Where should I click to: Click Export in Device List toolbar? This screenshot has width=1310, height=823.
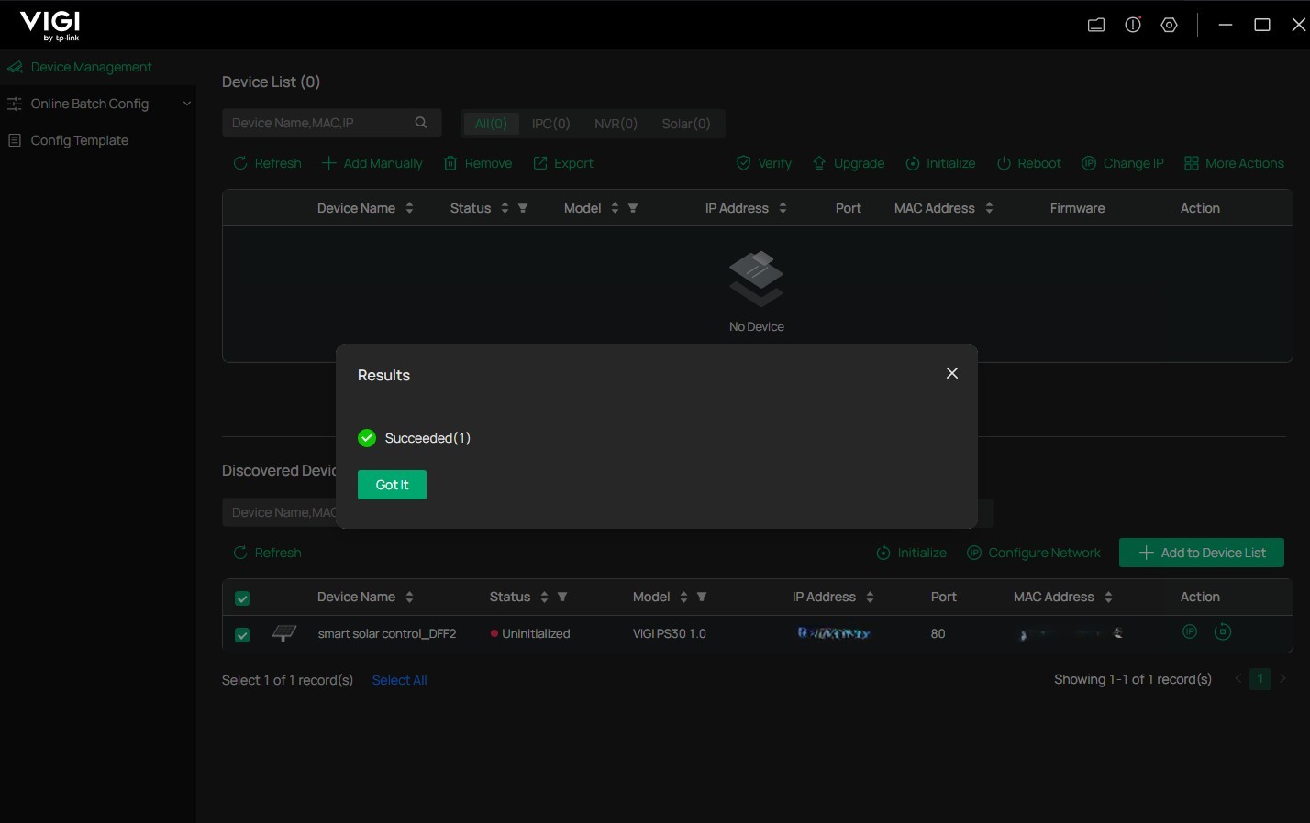563,163
